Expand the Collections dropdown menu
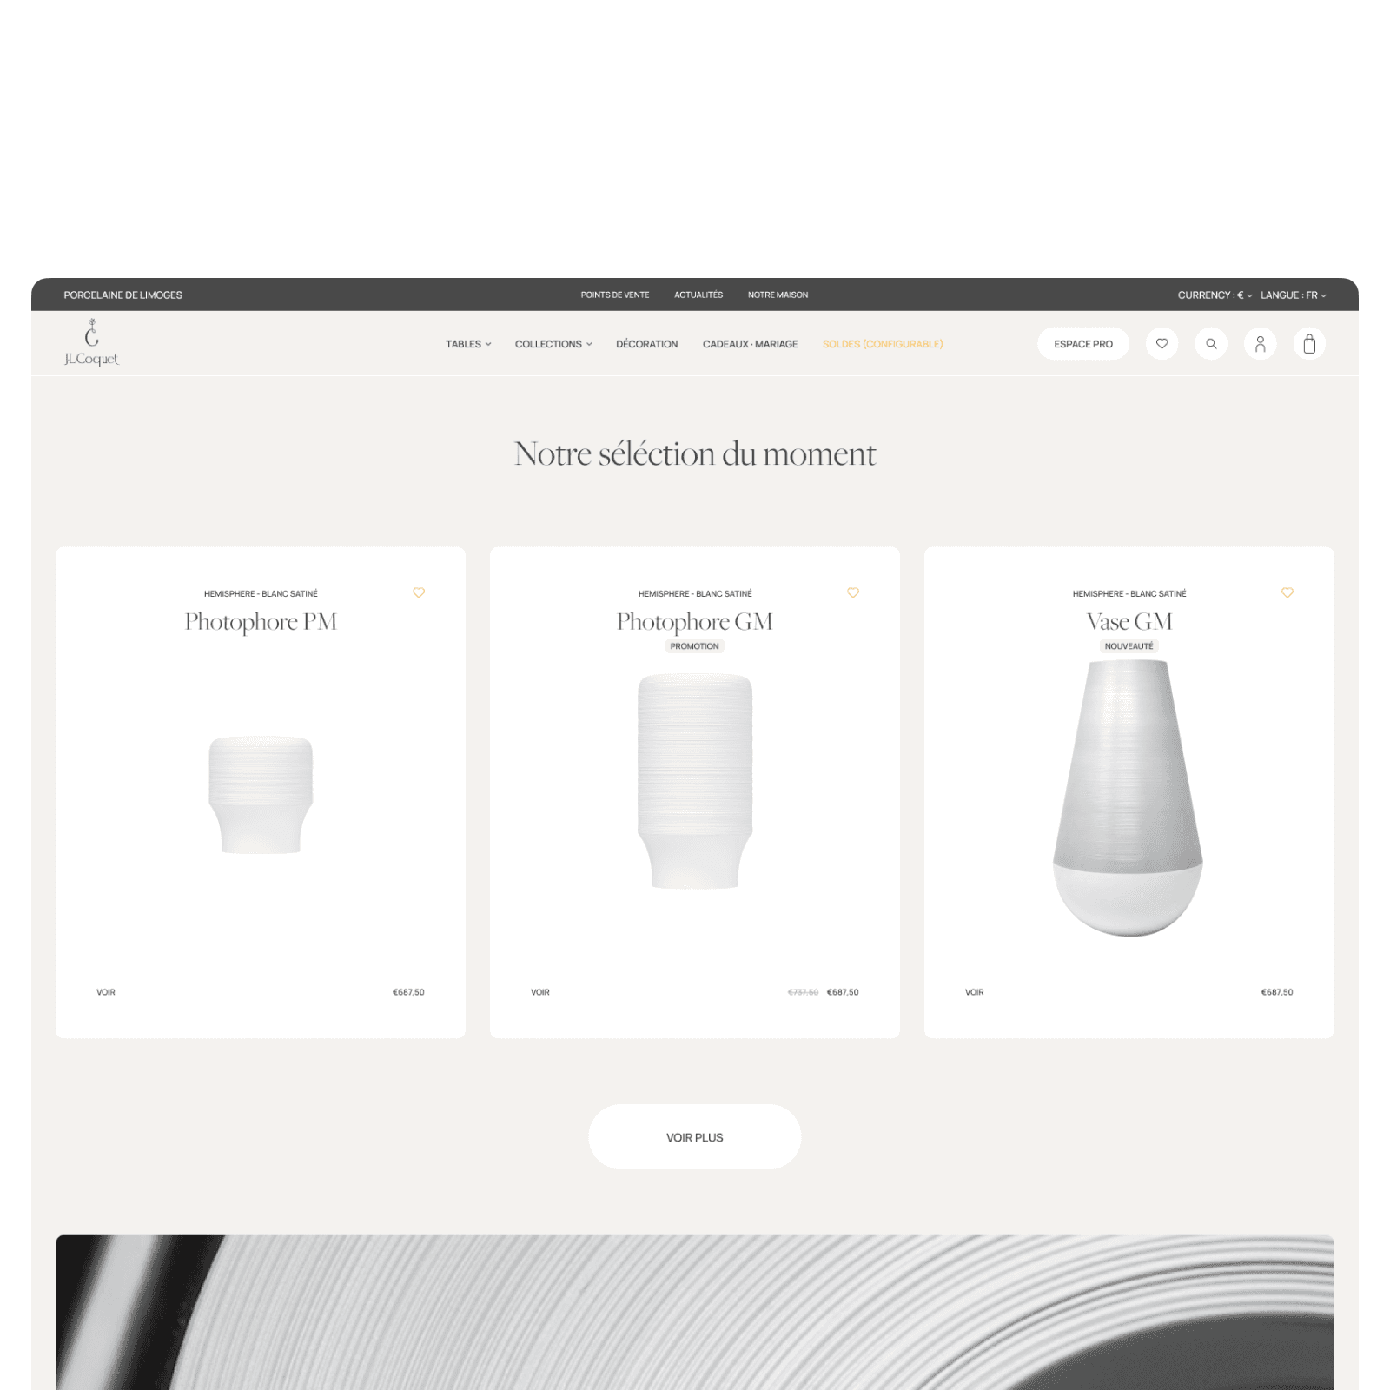 pyautogui.click(x=553, y=344)
